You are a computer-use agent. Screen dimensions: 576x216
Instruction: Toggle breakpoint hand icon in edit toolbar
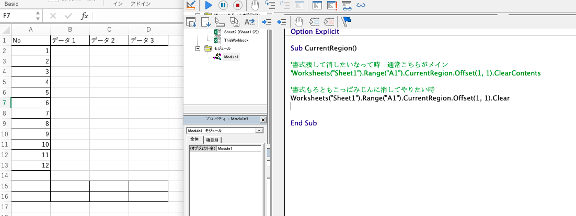tap(299, 22)
